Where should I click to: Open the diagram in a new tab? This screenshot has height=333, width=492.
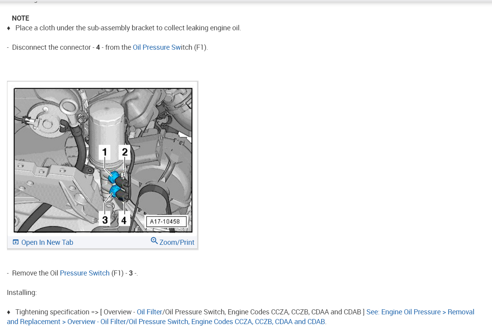(x=43, y=242)
